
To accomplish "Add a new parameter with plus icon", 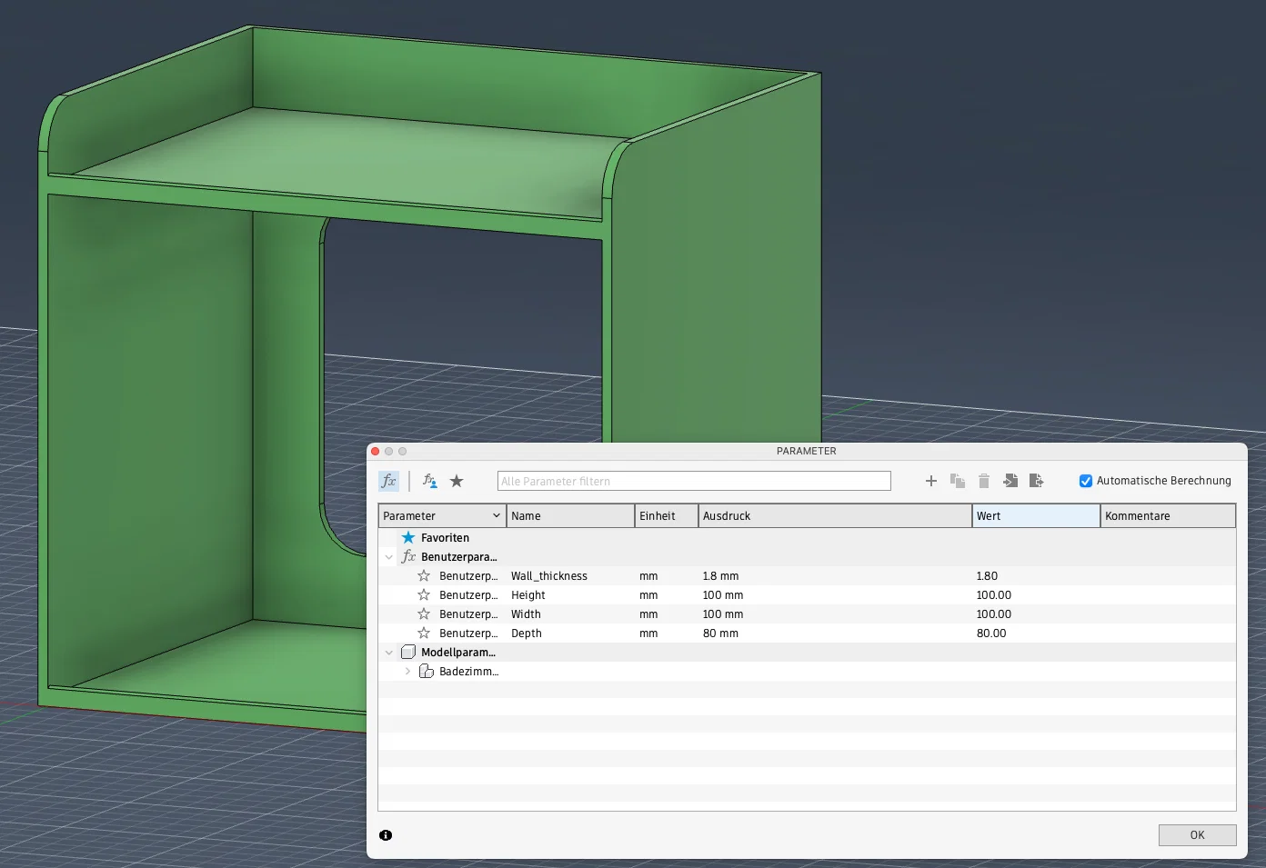I will point(930,481).
